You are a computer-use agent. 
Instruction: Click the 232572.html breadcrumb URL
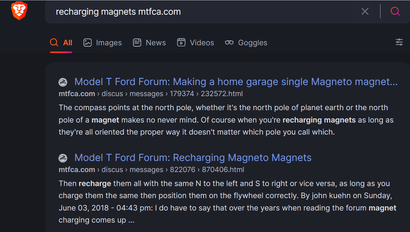point(222,94)
